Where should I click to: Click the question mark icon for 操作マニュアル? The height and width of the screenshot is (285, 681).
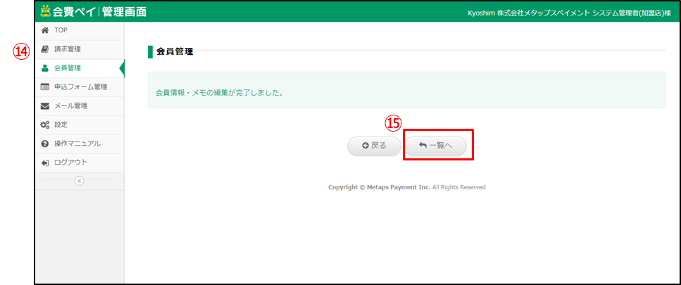(46, 144)
